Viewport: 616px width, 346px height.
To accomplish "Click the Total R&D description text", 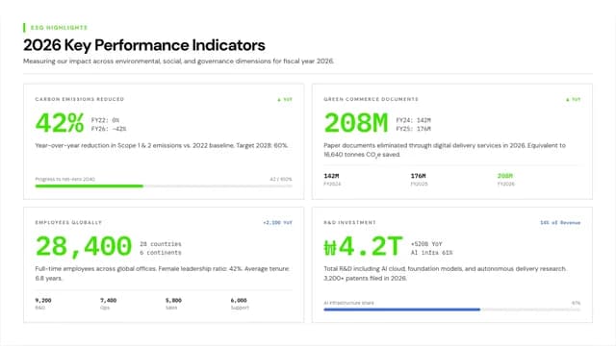I will pyautogui.click(x=445, y=273).
